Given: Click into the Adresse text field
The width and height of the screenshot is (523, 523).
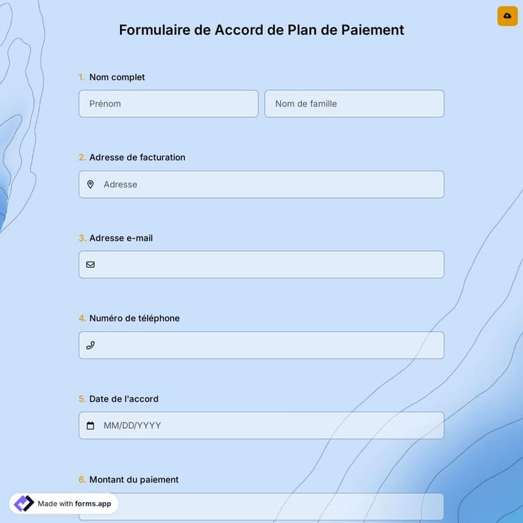Looking at the screenshot, I should (x=268, y=185).
